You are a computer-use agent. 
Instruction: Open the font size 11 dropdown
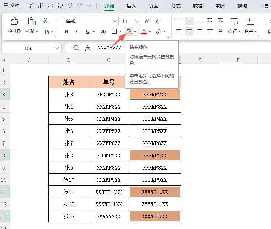coord(137,21)
